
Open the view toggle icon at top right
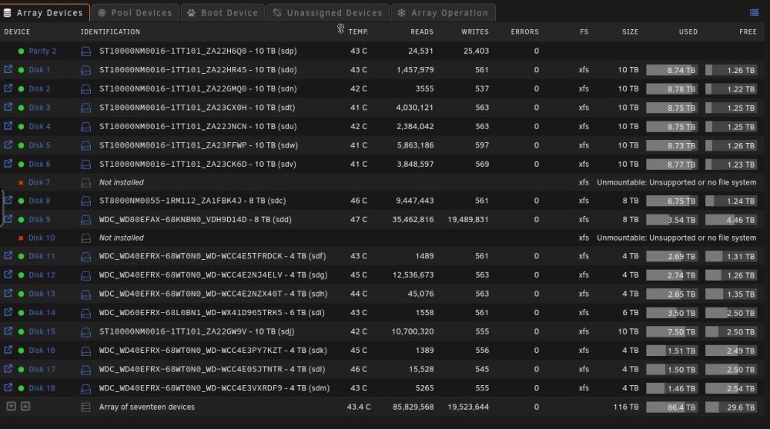(x=755, y=13)
